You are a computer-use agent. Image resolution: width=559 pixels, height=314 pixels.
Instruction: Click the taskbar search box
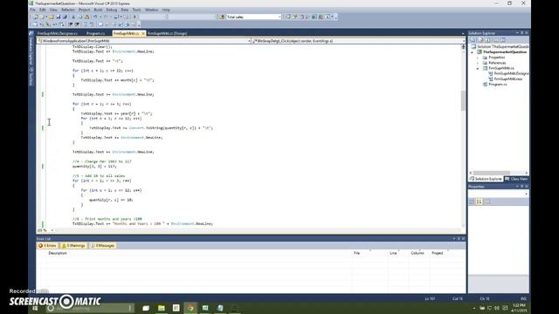coord(89,308)
